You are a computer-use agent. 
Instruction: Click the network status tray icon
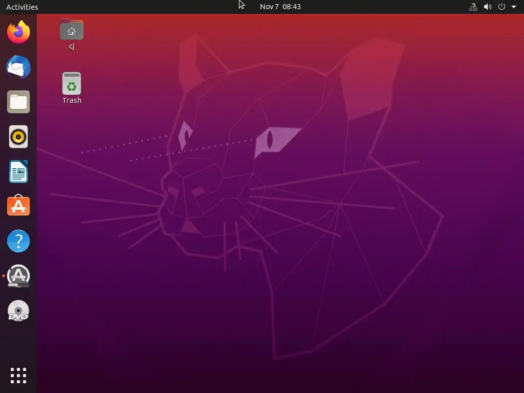tap(473, 7)
